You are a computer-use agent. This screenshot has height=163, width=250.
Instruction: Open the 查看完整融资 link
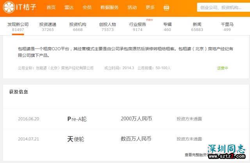[x=196, y=155]
